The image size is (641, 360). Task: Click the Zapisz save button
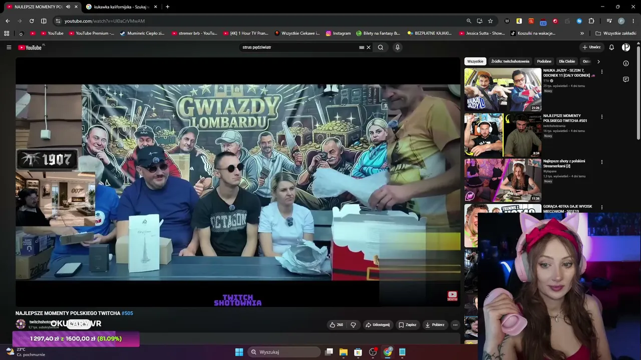[x=408, y=325]
